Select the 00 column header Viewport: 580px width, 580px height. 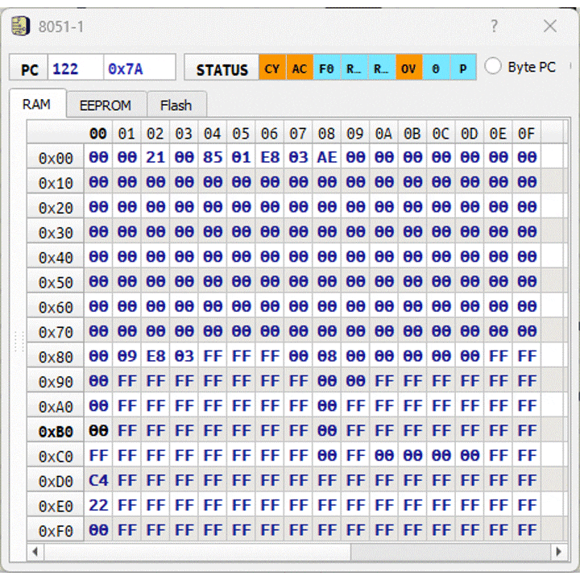98,133
